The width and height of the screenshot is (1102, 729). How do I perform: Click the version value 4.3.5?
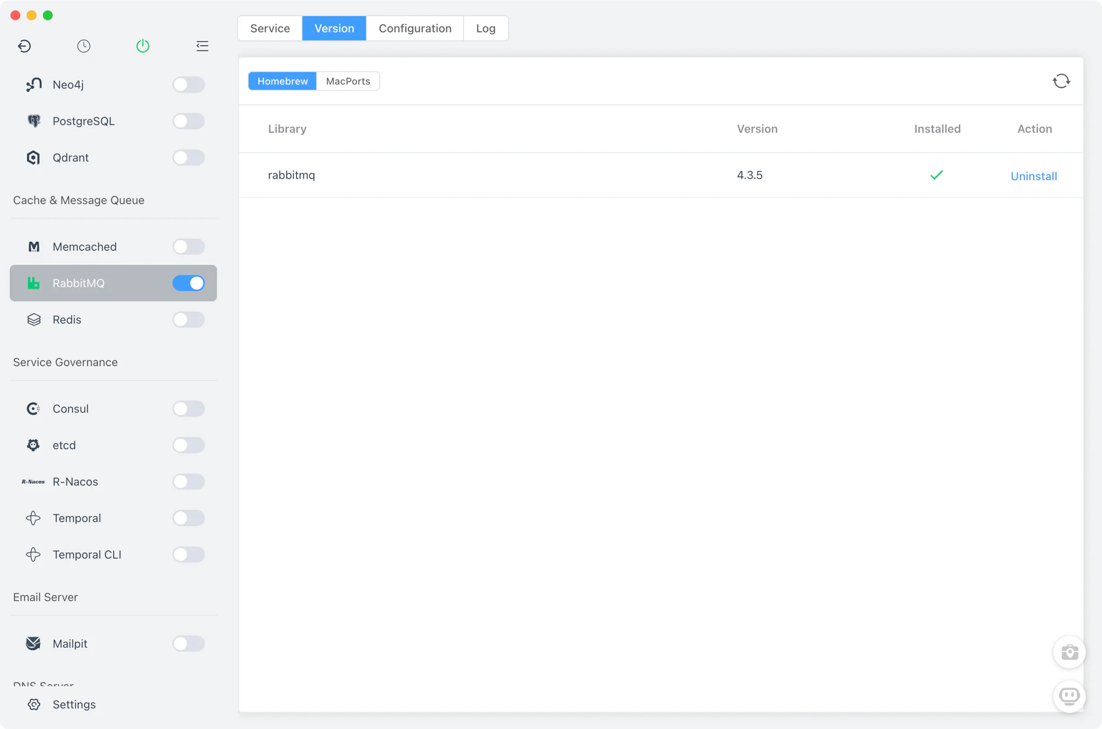[750, 175]
